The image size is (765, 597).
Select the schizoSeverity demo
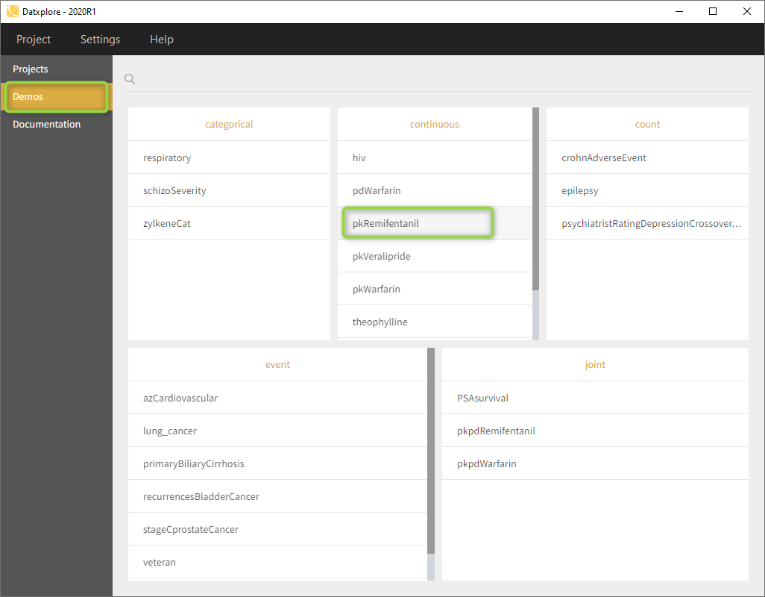tap(174, 191)
